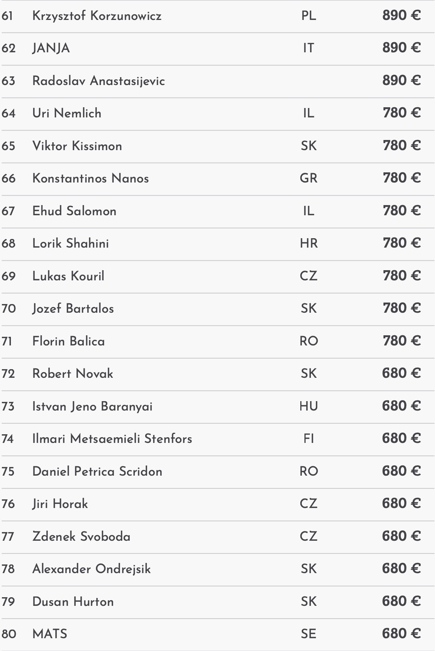Click Zdenek Svoboda's name
This screenshot has width=435, height=651.
click(81, 537)
